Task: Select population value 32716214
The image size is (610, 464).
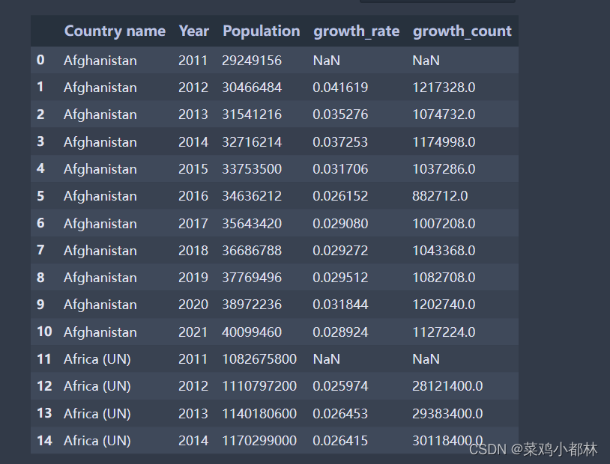Action: click(x=252, y=142)
